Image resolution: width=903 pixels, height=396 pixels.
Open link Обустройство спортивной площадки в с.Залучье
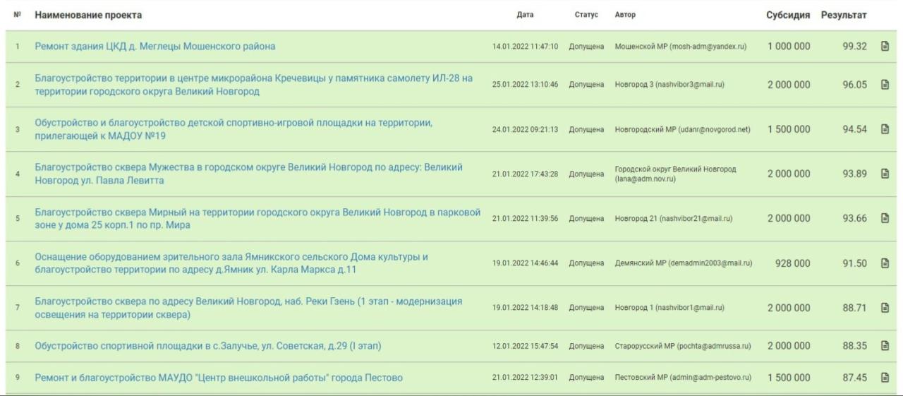pyautogui.click(x=208, y=346)
